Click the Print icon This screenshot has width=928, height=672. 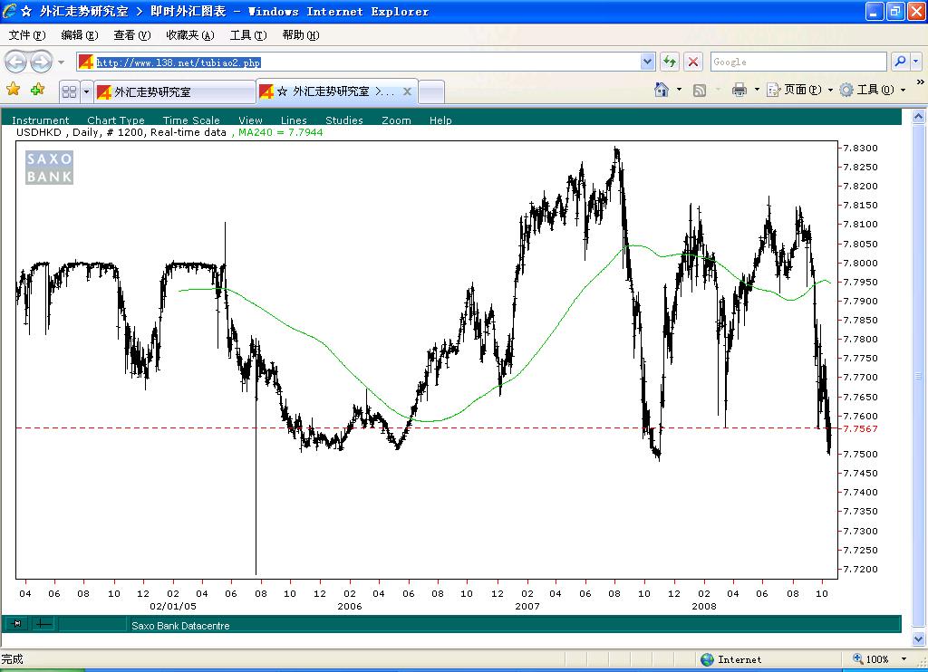click(739, 90)
